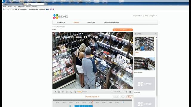Click the Switch to Multi-screen button

pos(123,30)
